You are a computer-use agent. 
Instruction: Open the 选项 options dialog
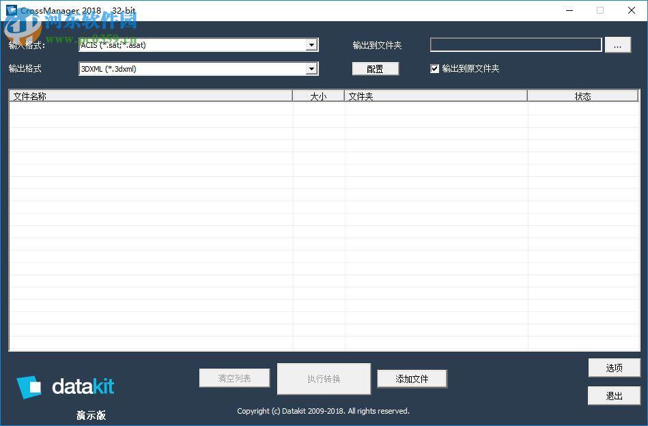(x=614, y=367)
